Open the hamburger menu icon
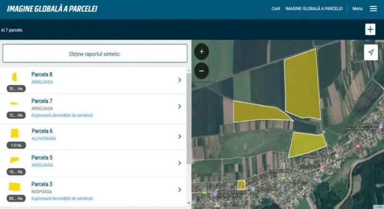This screenshot has width=384, height=209. pyautogui.click(x=373, y=9)
